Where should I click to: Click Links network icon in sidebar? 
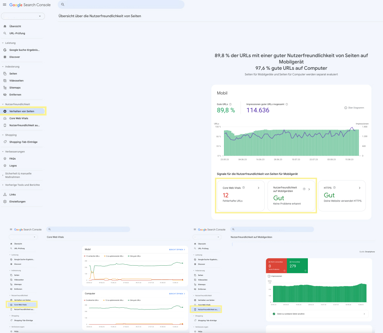pos(5,195)
